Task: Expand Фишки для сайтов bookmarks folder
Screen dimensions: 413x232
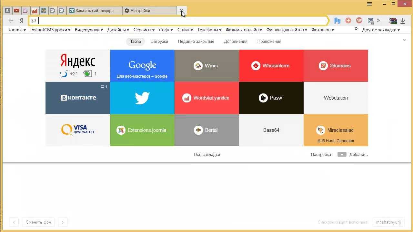Action: 287,30
